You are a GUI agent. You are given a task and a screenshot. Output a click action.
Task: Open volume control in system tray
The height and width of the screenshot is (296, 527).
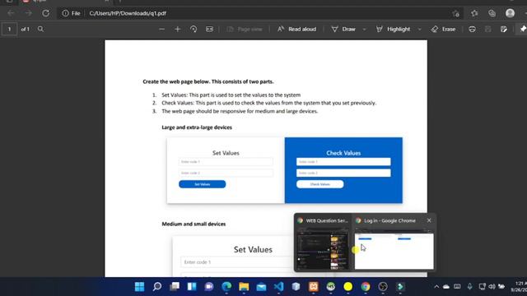click(492, 287)
